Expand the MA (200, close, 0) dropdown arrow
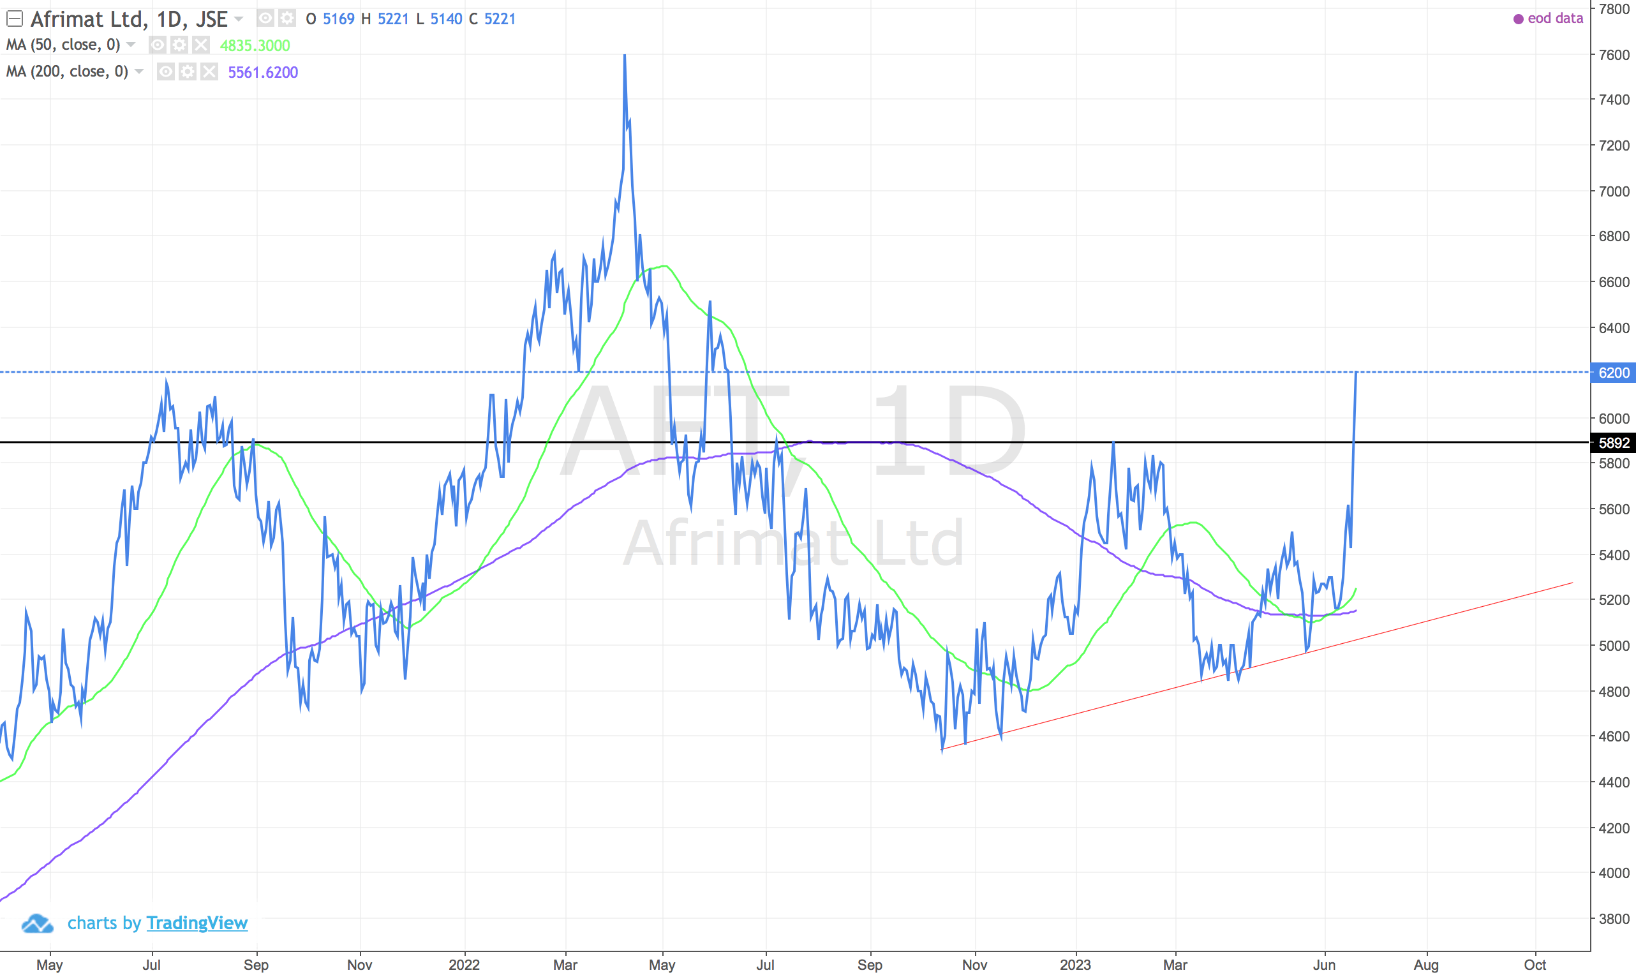The height and width of the screenshot is (975, 1636). pos(138,71)
